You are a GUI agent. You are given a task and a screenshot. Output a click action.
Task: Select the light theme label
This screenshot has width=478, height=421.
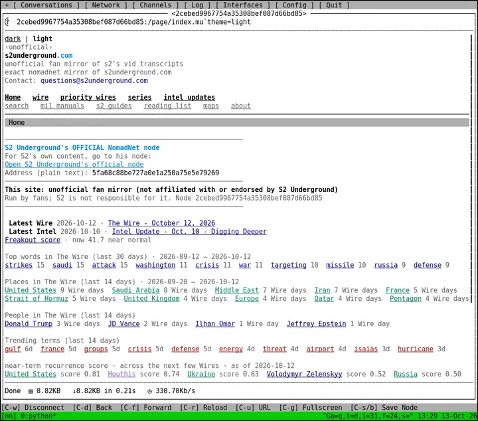click(x=42, y=39)
